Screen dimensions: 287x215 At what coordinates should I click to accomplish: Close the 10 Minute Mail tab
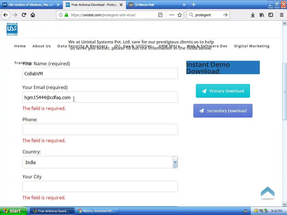click(184, 5)
